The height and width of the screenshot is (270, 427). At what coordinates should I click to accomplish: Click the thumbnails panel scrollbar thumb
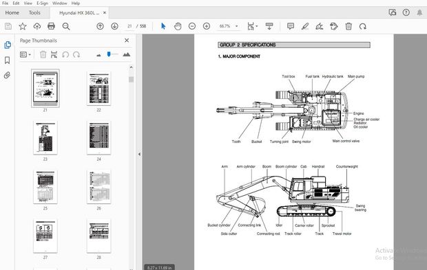(132, 79)
